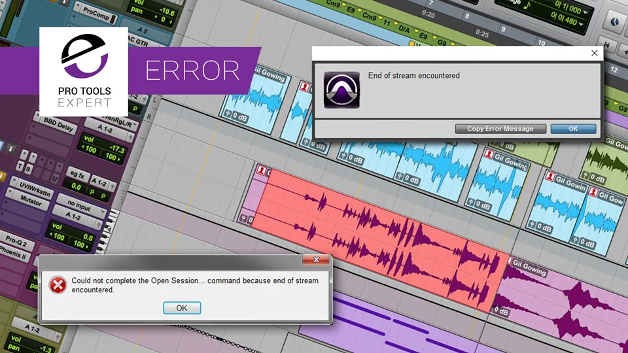Image resolution: width=628 pixels, height=353 pixels.
Task: Open the BBD Delay insert plug-in
Action: point(59,125)
